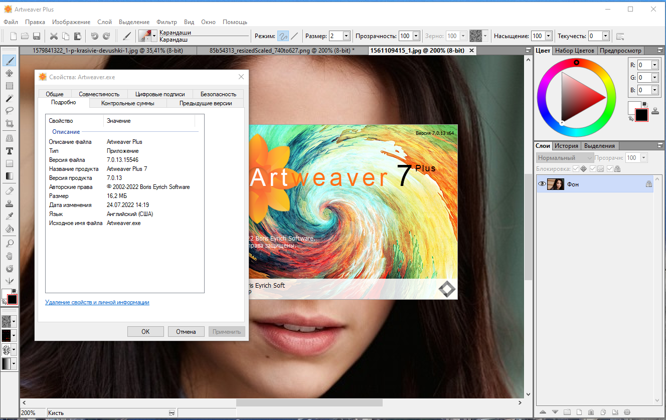Open Удаление свойств и личной информации link
Image resolution: width=666 pixels, height=420 pixels.
pos(97,302)
